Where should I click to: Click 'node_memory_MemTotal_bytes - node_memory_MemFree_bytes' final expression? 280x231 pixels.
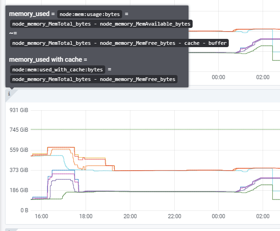point(94,79)
